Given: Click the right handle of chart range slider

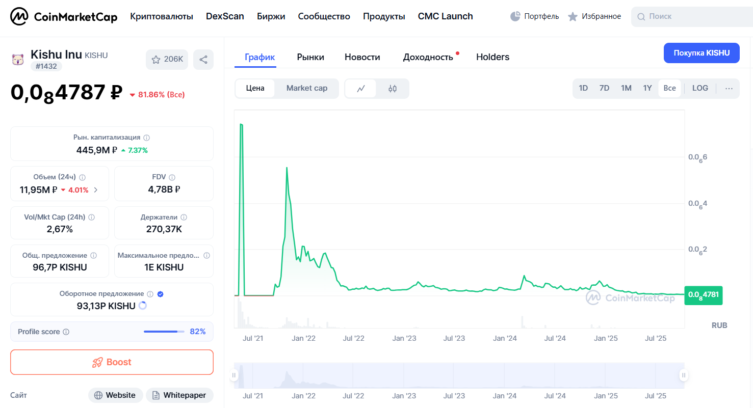Looking at the screenshot, I should tap(684, 375).
